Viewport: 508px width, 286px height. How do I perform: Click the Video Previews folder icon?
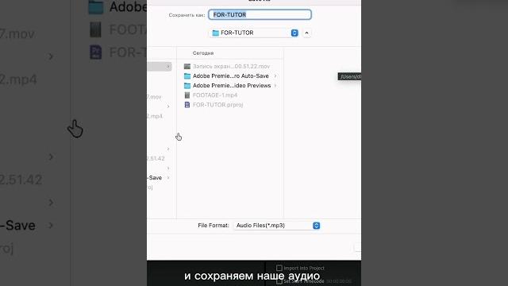[187, 86]
